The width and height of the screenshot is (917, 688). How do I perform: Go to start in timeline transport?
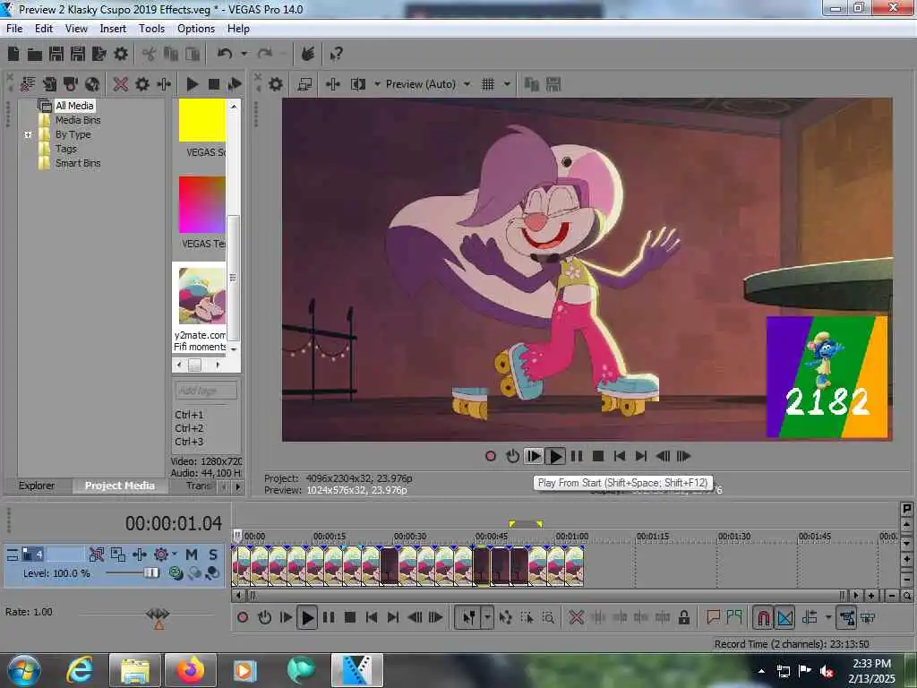[x=372, y=618]
